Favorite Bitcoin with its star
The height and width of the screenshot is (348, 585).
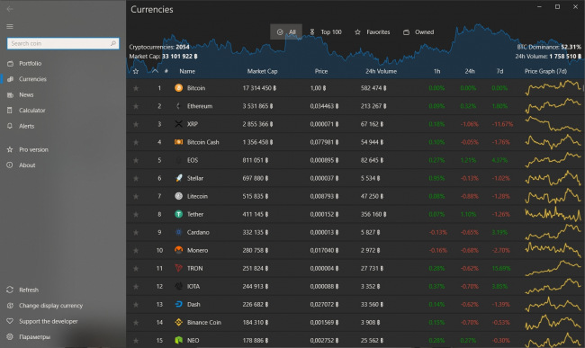click(136, 88)
